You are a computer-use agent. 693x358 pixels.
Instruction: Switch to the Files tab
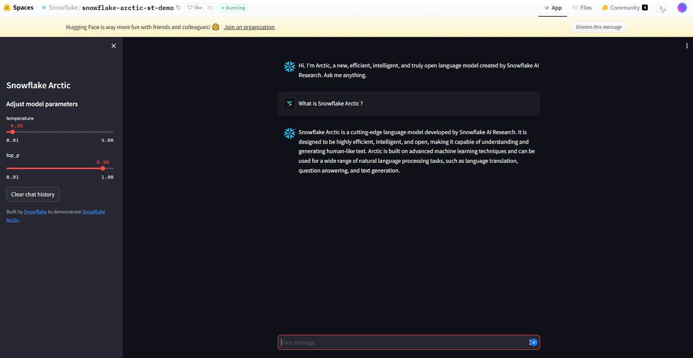pos(582,8)
